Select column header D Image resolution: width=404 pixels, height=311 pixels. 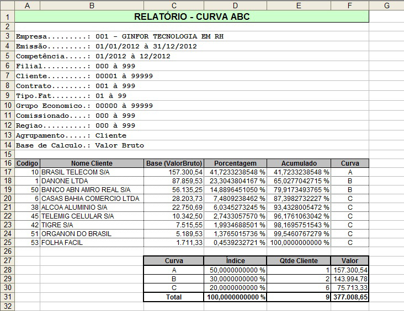point(235,6)
